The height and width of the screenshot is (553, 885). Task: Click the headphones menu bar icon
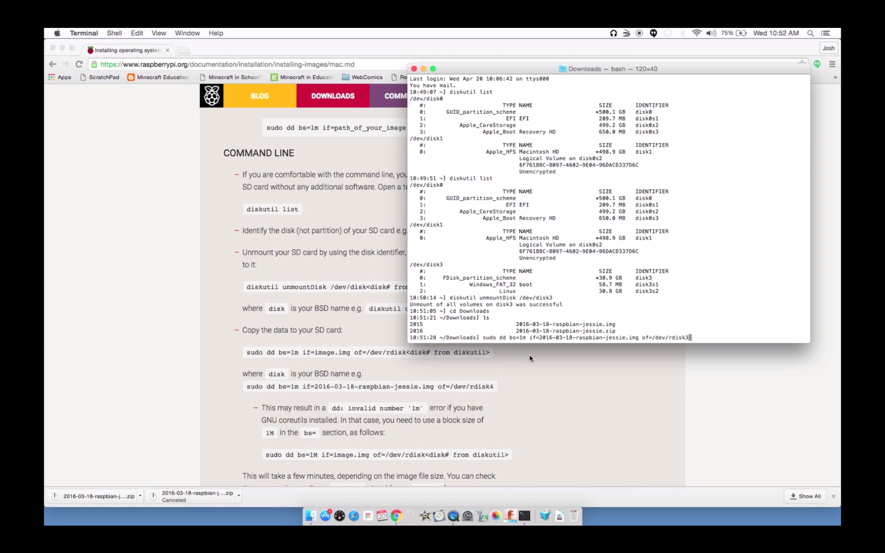613,33
